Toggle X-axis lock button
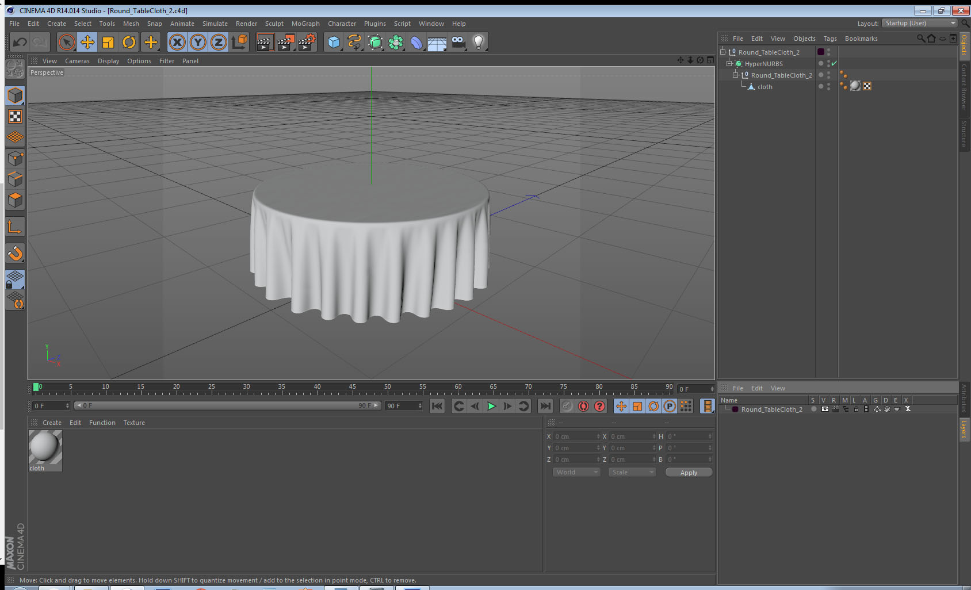The width and height of the screenshot is (971, 590). pyautogui.click(x=177, y=42)
